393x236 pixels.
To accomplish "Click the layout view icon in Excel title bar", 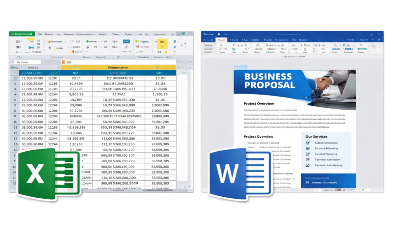I will [180, 34].
